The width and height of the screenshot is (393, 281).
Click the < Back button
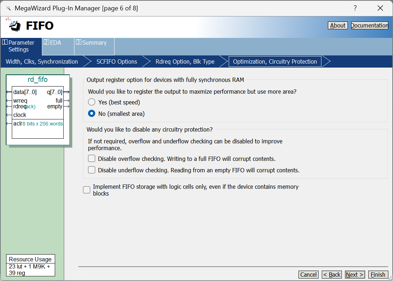[331, 275]
